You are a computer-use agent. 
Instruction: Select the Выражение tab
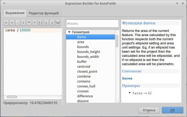tap(15, 13)
